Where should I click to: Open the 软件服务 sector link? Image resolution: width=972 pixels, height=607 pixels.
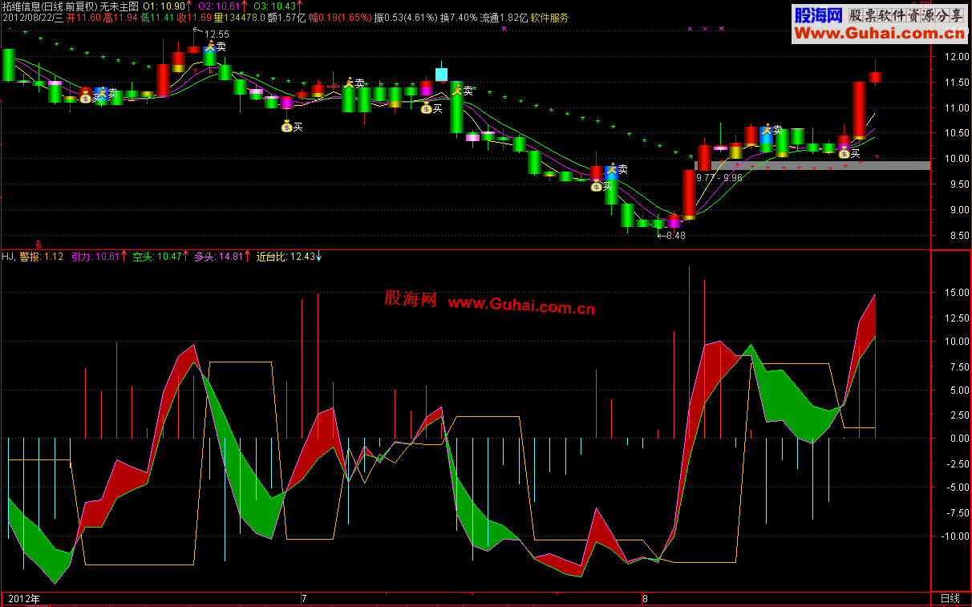[548, 17]
